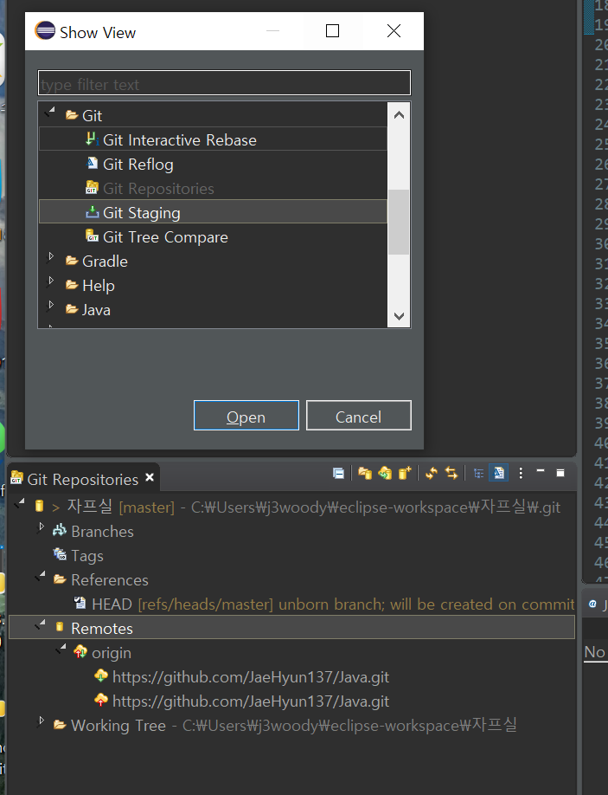This screenshot has width=608, height=795.
Task: Click fetch URL icon (green arrow) under origin
Action: (101, 675)
